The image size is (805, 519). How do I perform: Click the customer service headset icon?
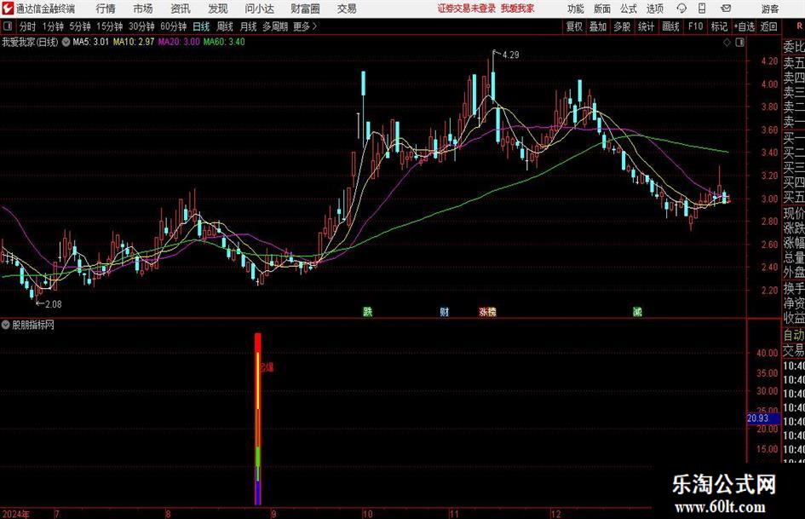pos(681,9)
